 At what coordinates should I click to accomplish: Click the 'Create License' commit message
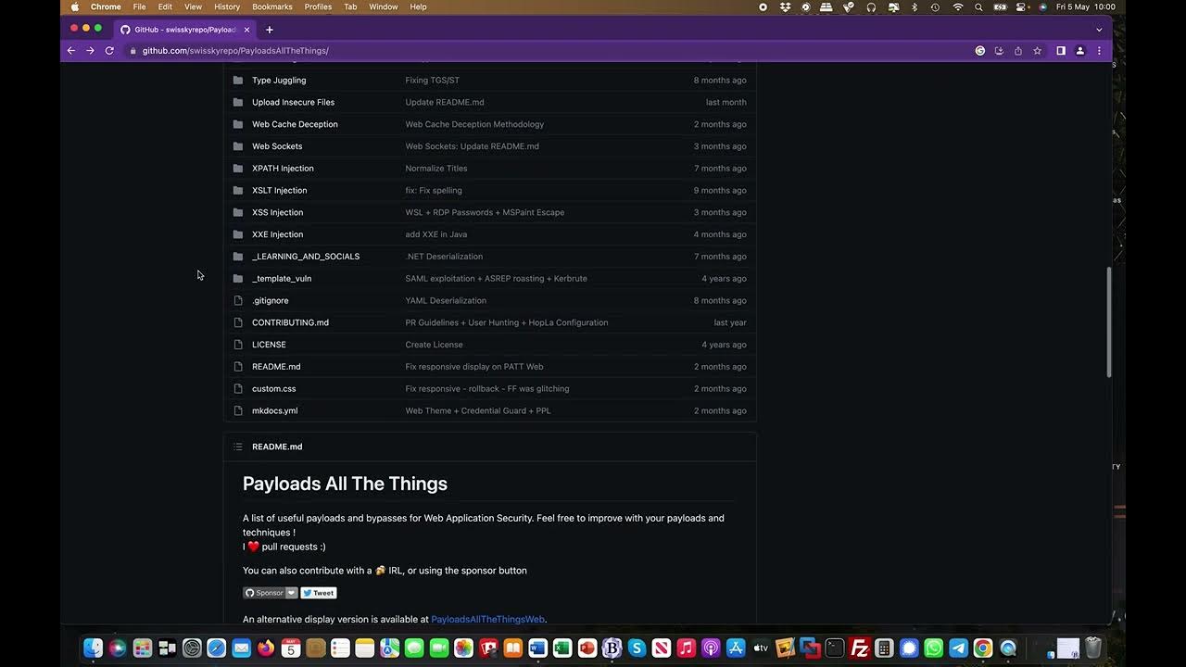(x=434, y=345)
